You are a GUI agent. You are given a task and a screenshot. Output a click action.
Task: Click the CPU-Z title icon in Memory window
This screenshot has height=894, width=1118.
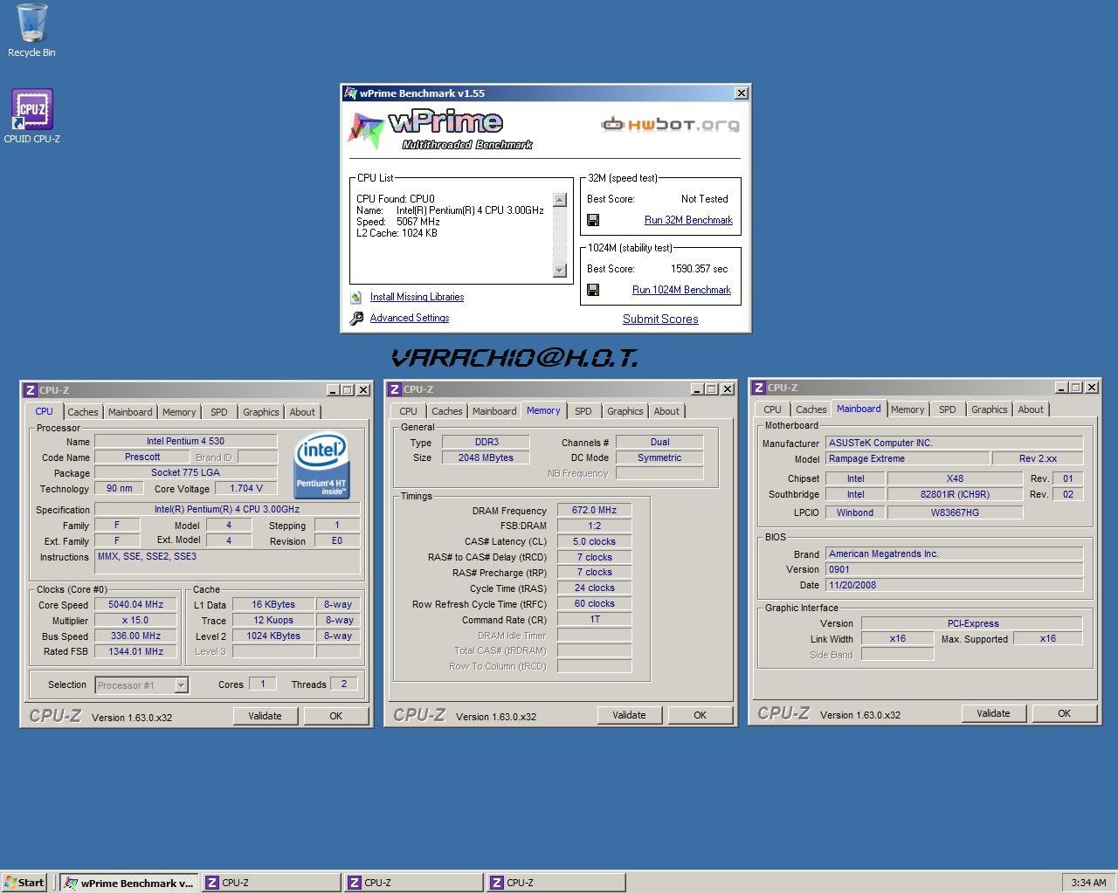[x=395, y=389]
